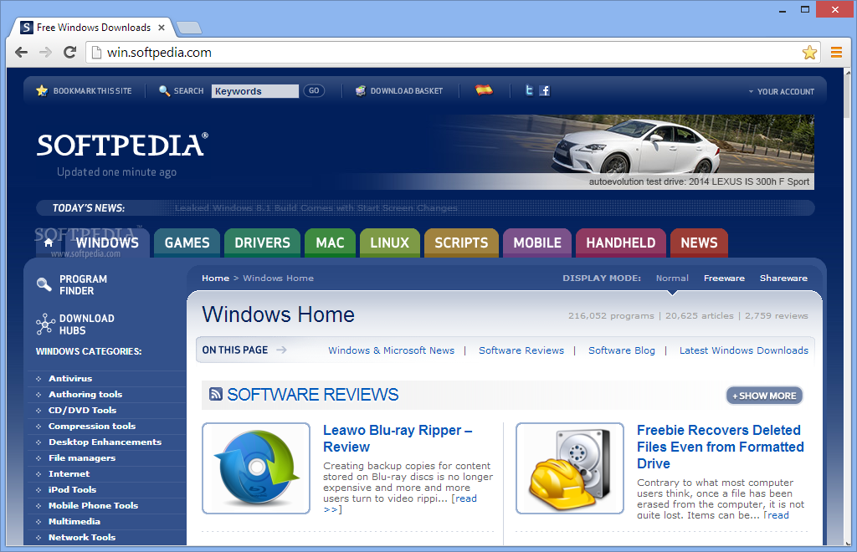Click the Software Reviews RSS icon
Image resolution: width=857 pixels, height=552 pixels.
(216, 394)
